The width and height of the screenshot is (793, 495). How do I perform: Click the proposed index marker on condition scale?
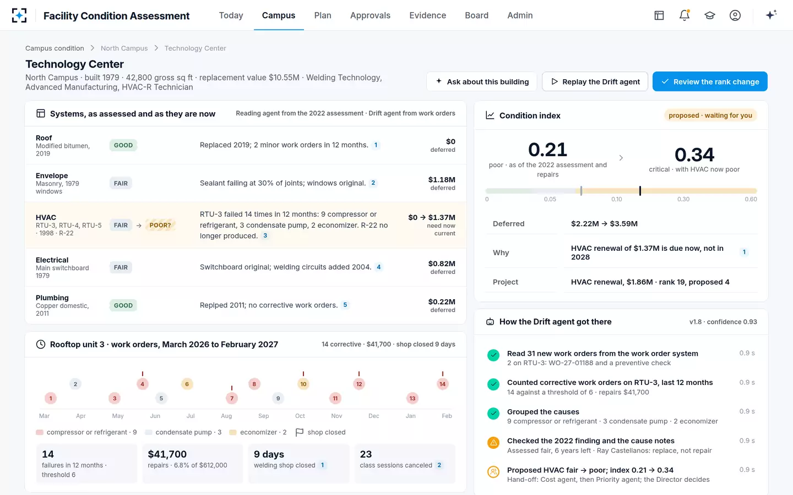(x=640, y=191)
